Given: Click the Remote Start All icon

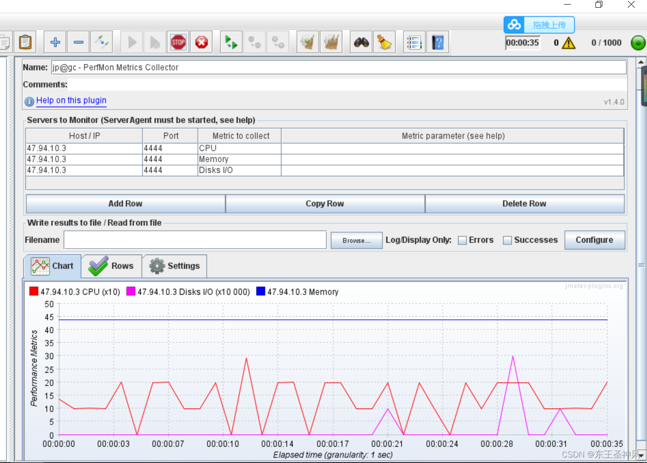Looking at the screenshot, I should point(231,42).
